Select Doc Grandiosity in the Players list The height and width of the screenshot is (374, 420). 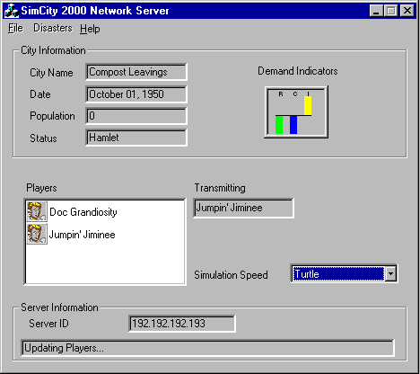click(83, 212)
